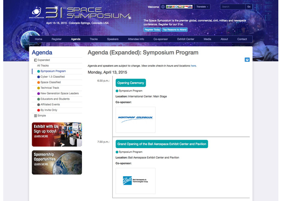The image size is (282, 201).
Task: Open Grand Opening of Ball Aerospace session
Action: tap(161, 144)
